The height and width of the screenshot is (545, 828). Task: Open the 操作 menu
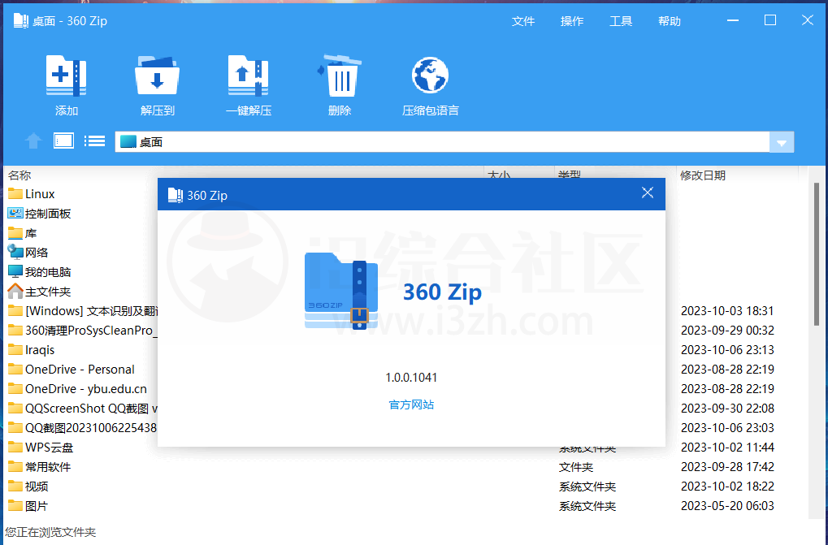click(572, 21)
